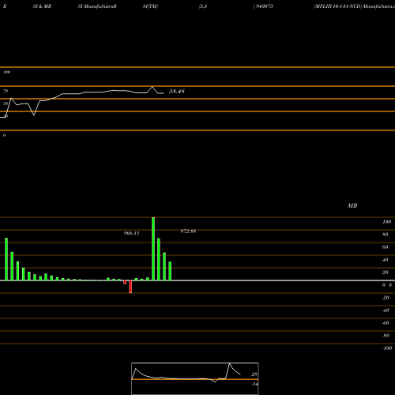Click the 60 label on the MR axis
The image size is (395, 395).
(x=386, y=247)
